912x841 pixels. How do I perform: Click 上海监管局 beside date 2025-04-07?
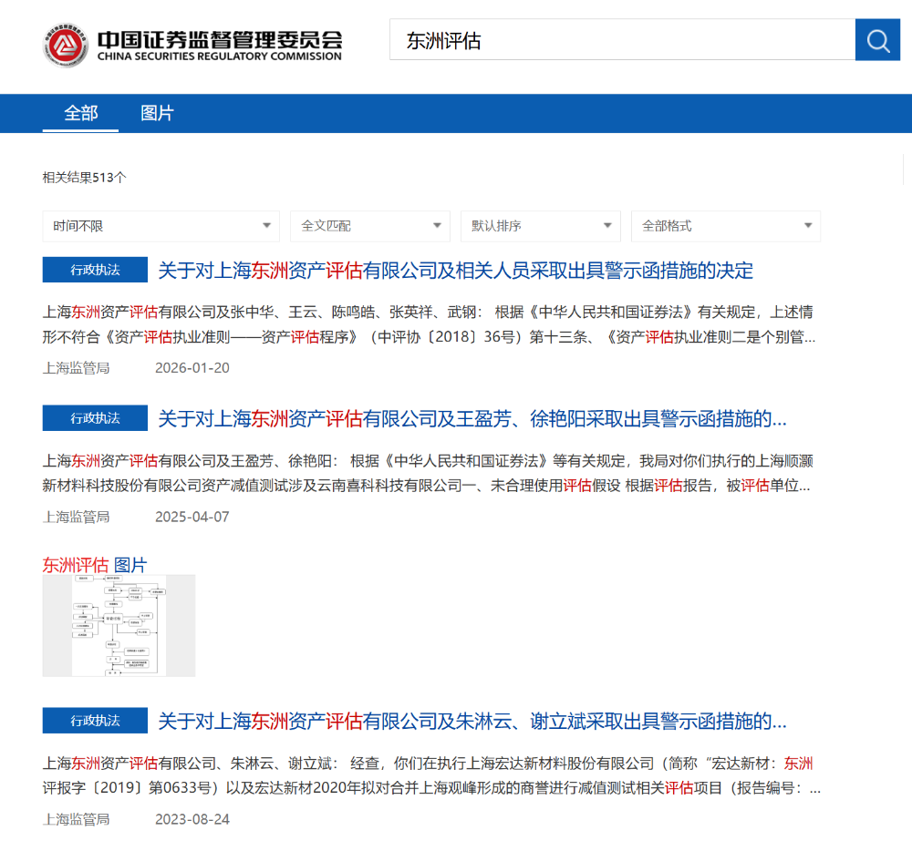pos(77,517)
